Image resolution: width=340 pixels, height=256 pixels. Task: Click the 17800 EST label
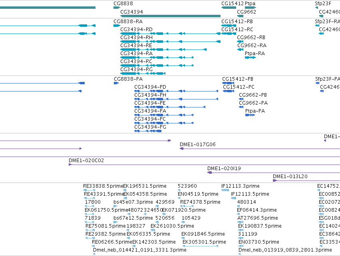click(93, 202)
